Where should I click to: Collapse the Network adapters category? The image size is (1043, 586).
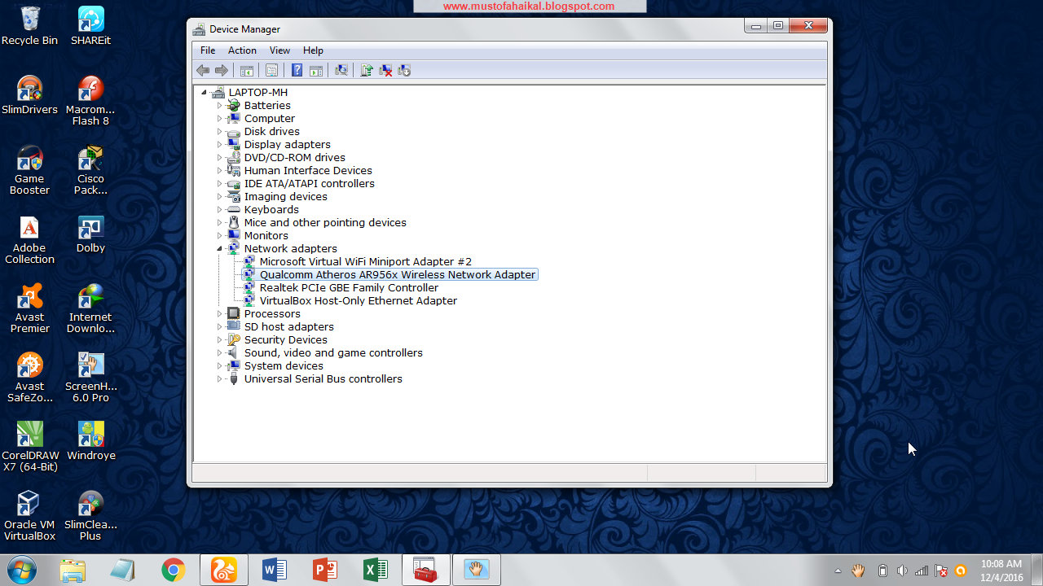[x=221, y=248]
